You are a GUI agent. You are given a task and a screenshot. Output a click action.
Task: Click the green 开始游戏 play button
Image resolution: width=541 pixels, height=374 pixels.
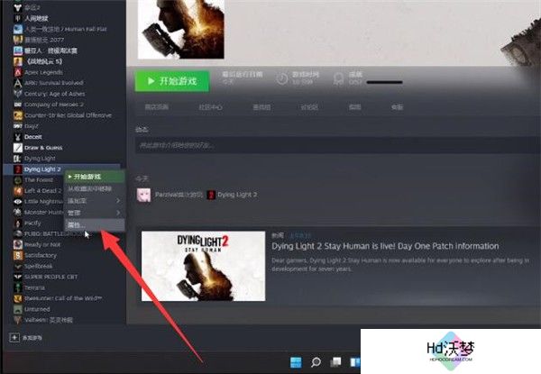pos(172,81)
